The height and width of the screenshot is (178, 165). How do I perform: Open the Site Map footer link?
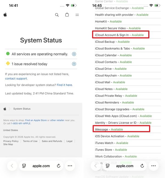(8, 144)
